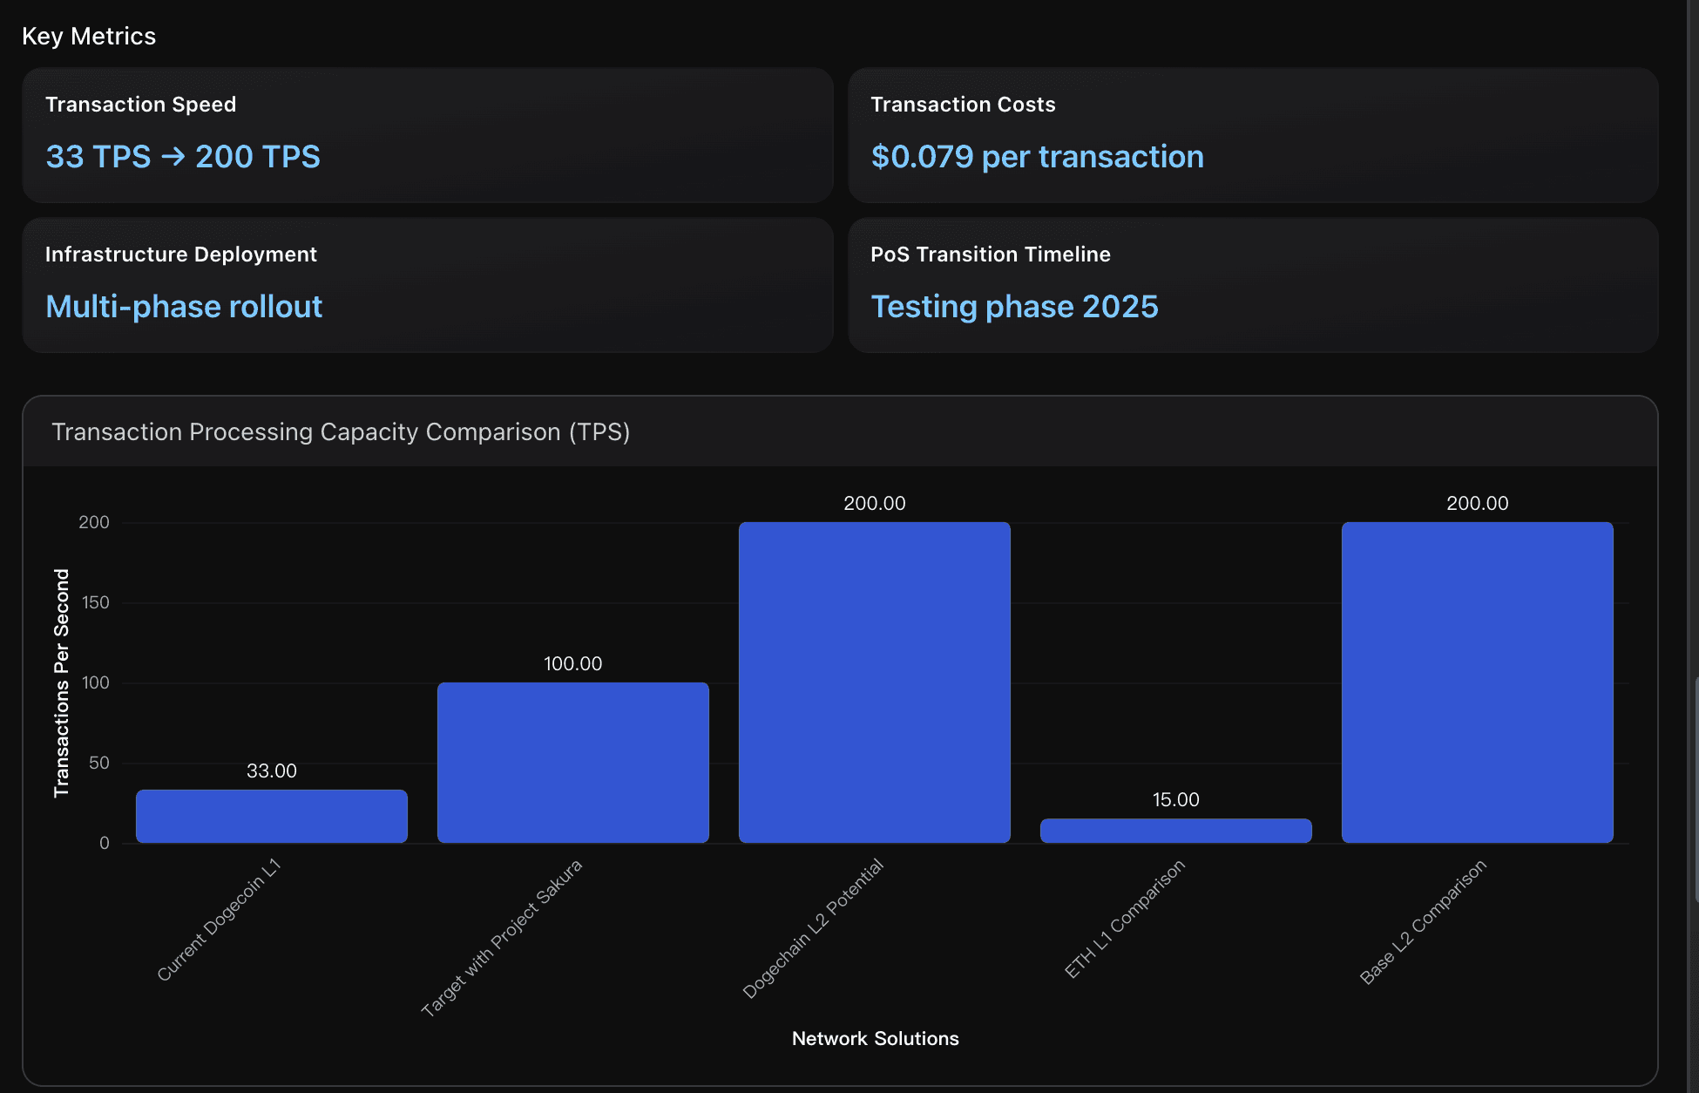Click the vertical scrollbar on right edge
This screenshot has height=1093, width=1699.
1695,789
